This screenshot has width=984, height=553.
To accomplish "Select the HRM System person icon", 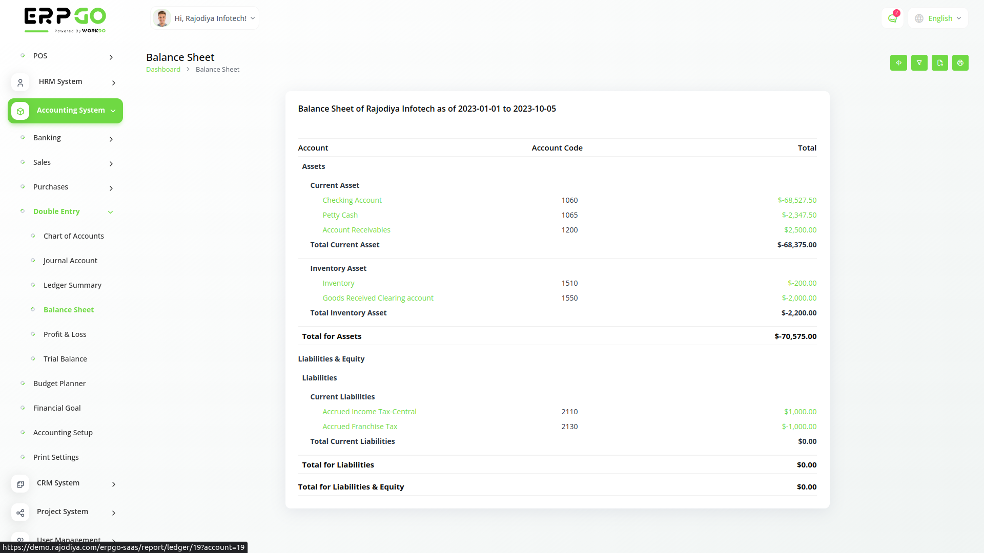I will [x=20, y=82].
